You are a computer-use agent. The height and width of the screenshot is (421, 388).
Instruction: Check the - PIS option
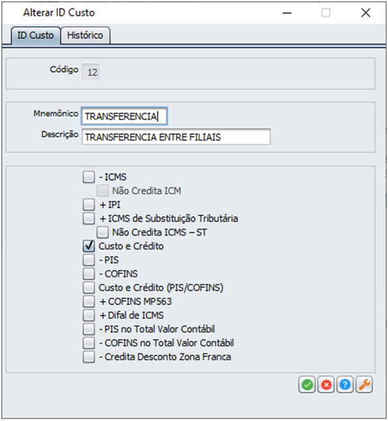[x=89, y=260]
